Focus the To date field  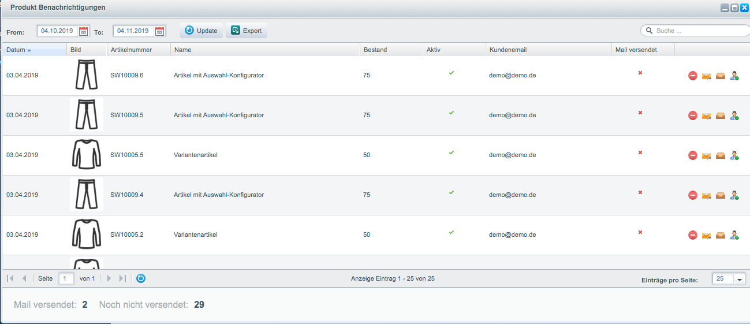tap(134, 31)
